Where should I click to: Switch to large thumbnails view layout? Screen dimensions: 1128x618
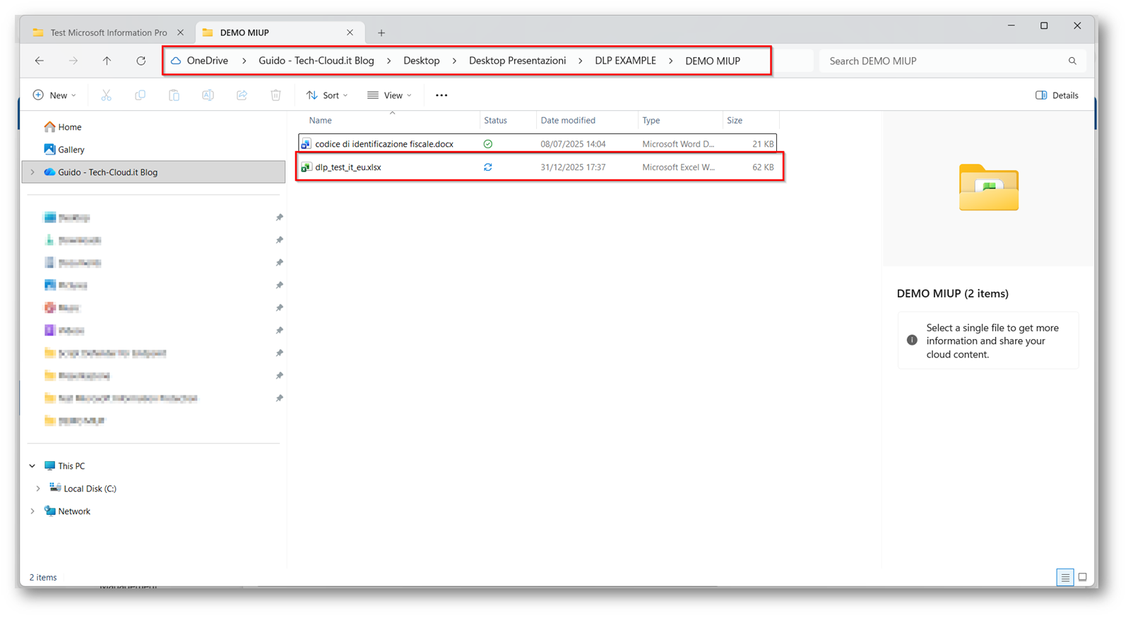pyautogui.click(x=1082, y=577)
